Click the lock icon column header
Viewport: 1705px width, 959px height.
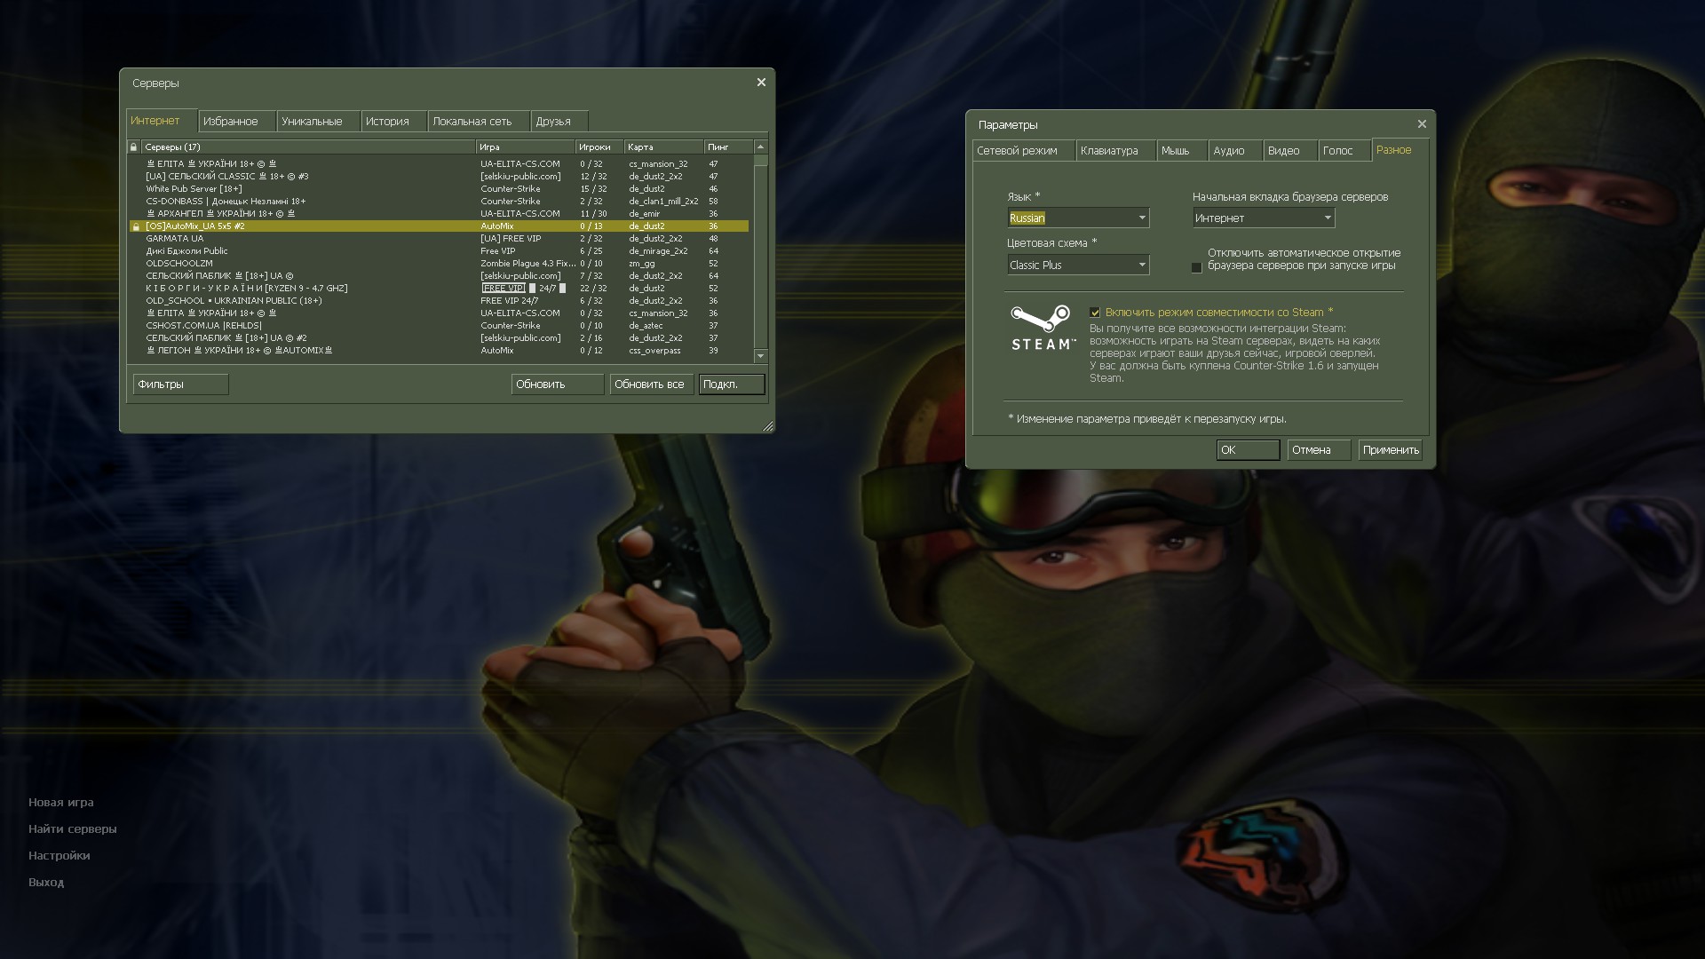[134, 147]
